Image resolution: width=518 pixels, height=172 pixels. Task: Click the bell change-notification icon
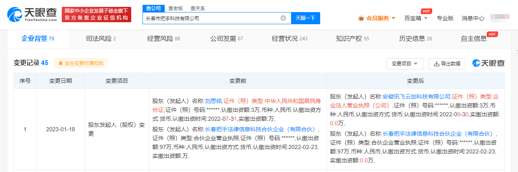61,63
